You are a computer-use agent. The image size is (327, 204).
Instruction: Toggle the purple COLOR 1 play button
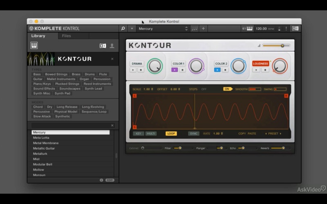(175, 70)
